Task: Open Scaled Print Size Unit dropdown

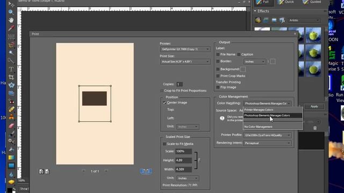Action: (188, 179)
